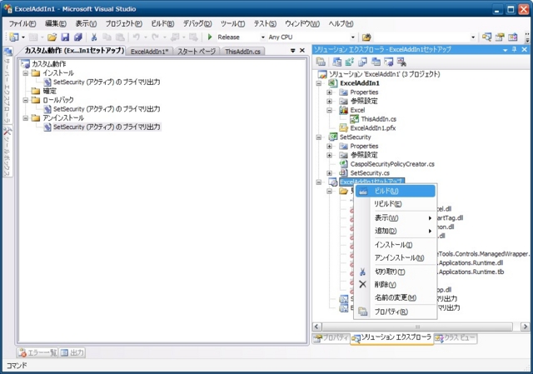
Task: Click the pin icon of Solution Explorer
Action: [515, 50]
